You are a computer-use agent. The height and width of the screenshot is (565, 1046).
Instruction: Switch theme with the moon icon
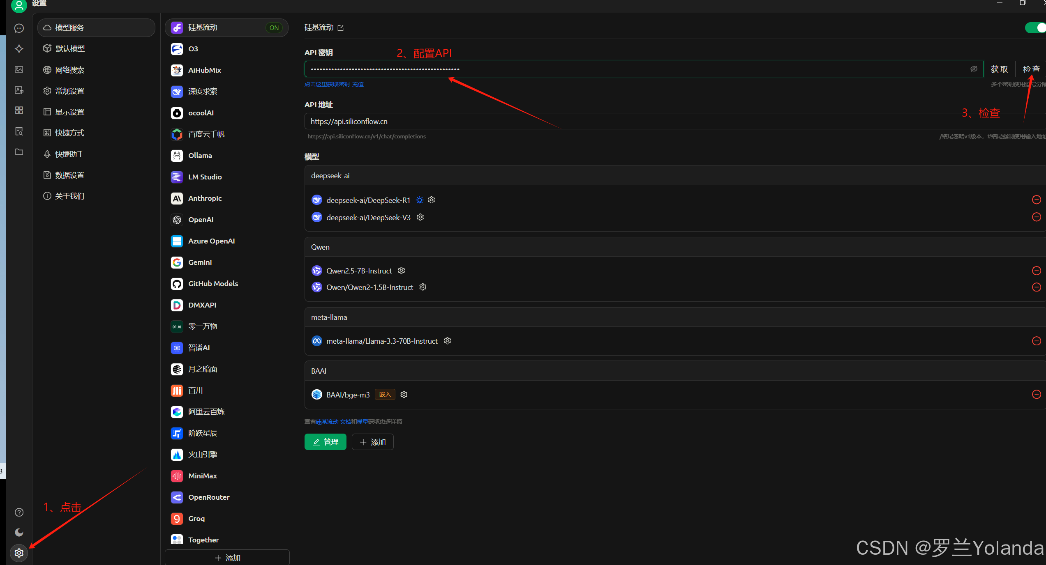19,532
